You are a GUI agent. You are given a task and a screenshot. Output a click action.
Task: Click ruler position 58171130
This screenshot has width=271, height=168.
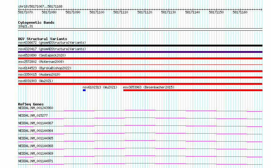tap(168, 12)
